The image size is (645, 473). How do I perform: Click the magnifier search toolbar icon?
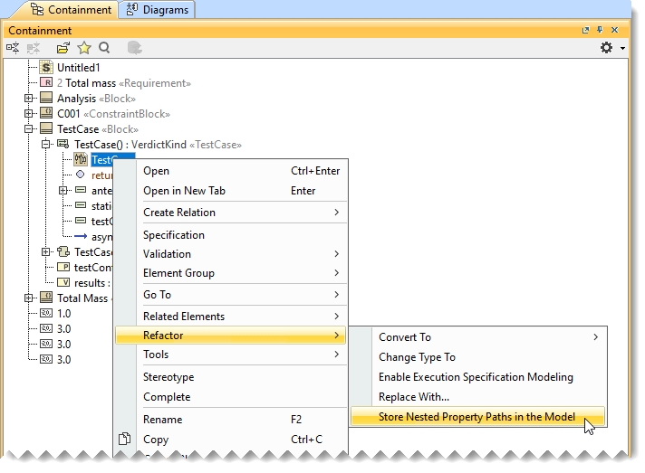tap(104, 48)
